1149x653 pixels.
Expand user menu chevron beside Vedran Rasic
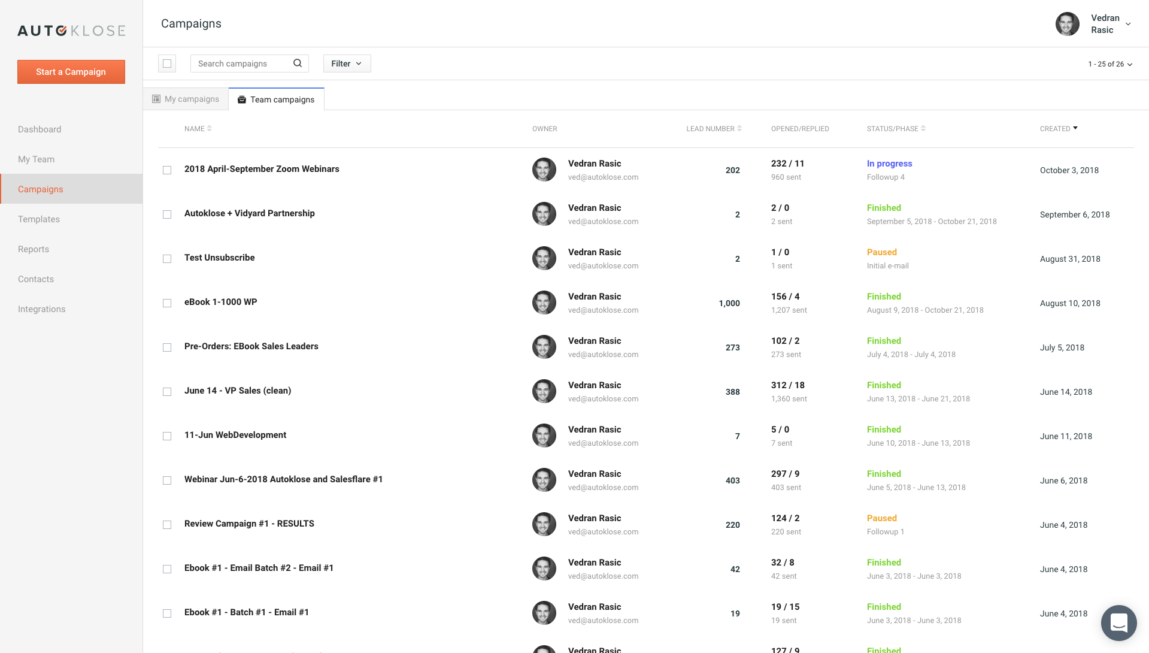pyautogui.click(x=1128, y=24)
